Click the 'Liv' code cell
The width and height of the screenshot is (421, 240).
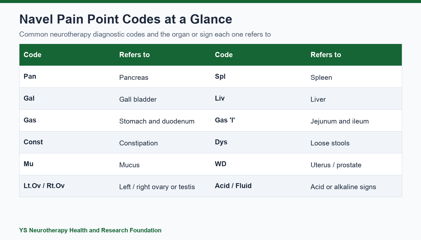(258, 98)
